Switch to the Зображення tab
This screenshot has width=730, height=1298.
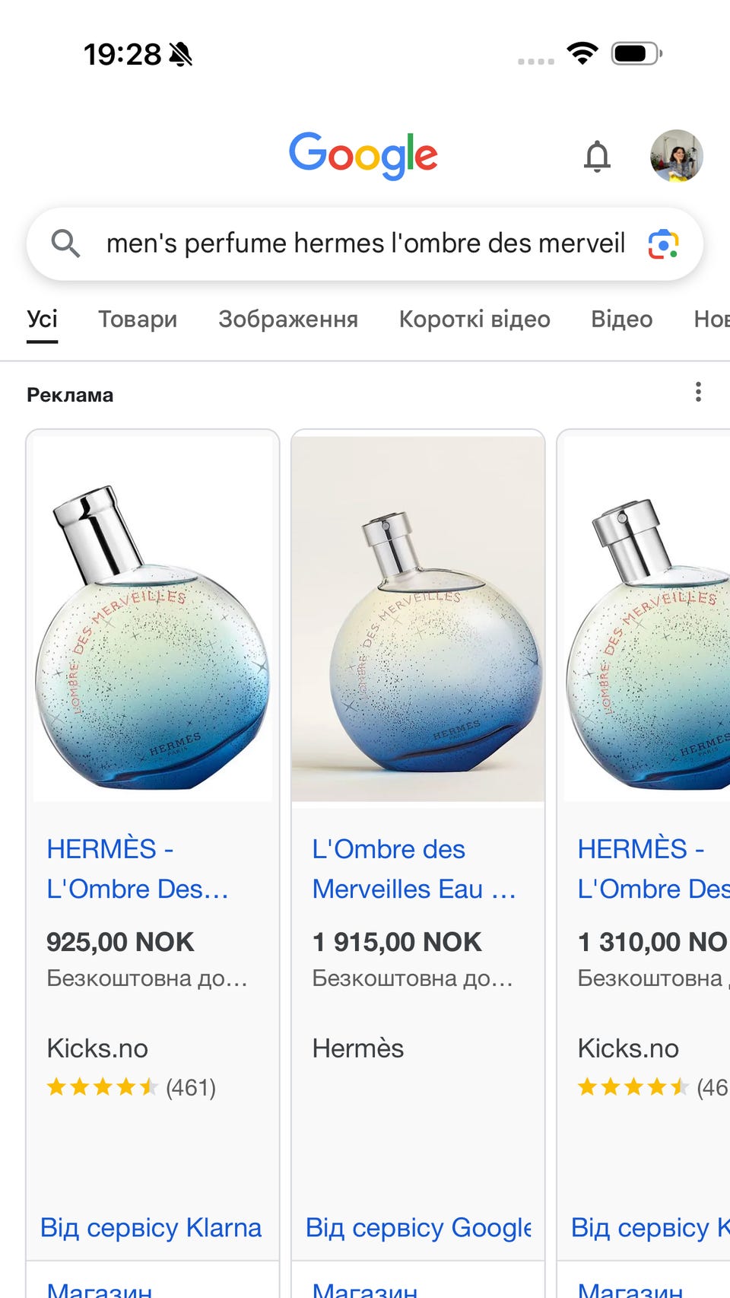tap(288, 319)
